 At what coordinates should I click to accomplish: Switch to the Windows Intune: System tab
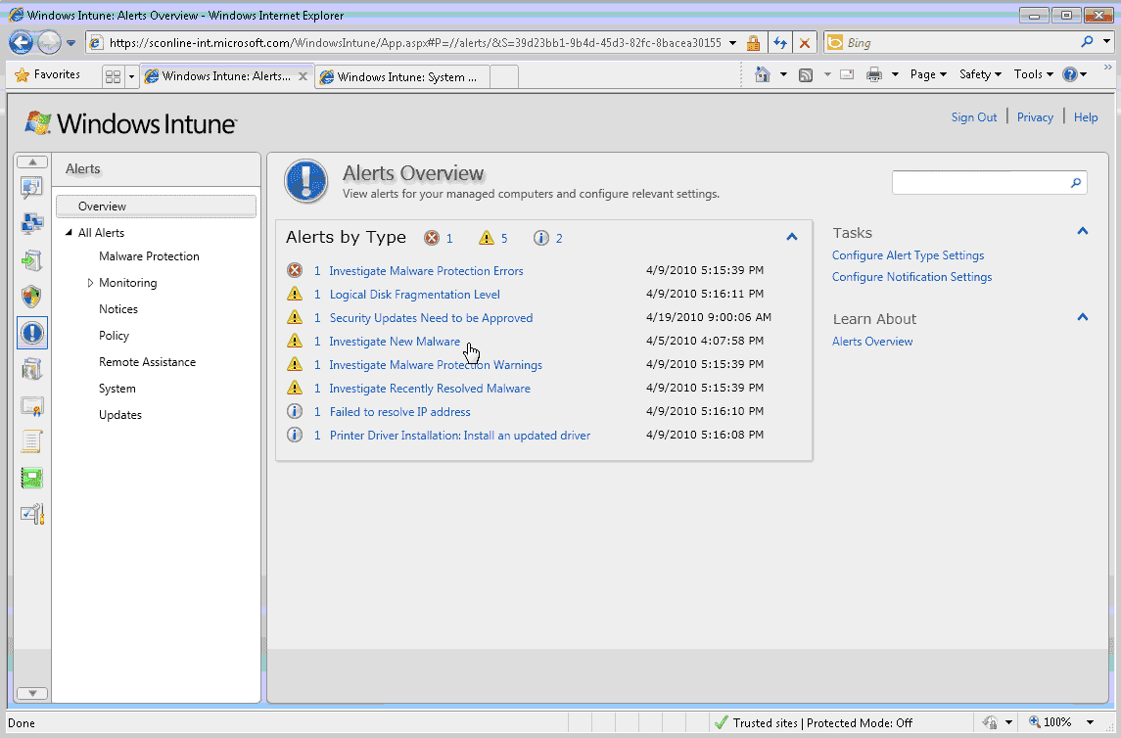click(x=401, y=75)
